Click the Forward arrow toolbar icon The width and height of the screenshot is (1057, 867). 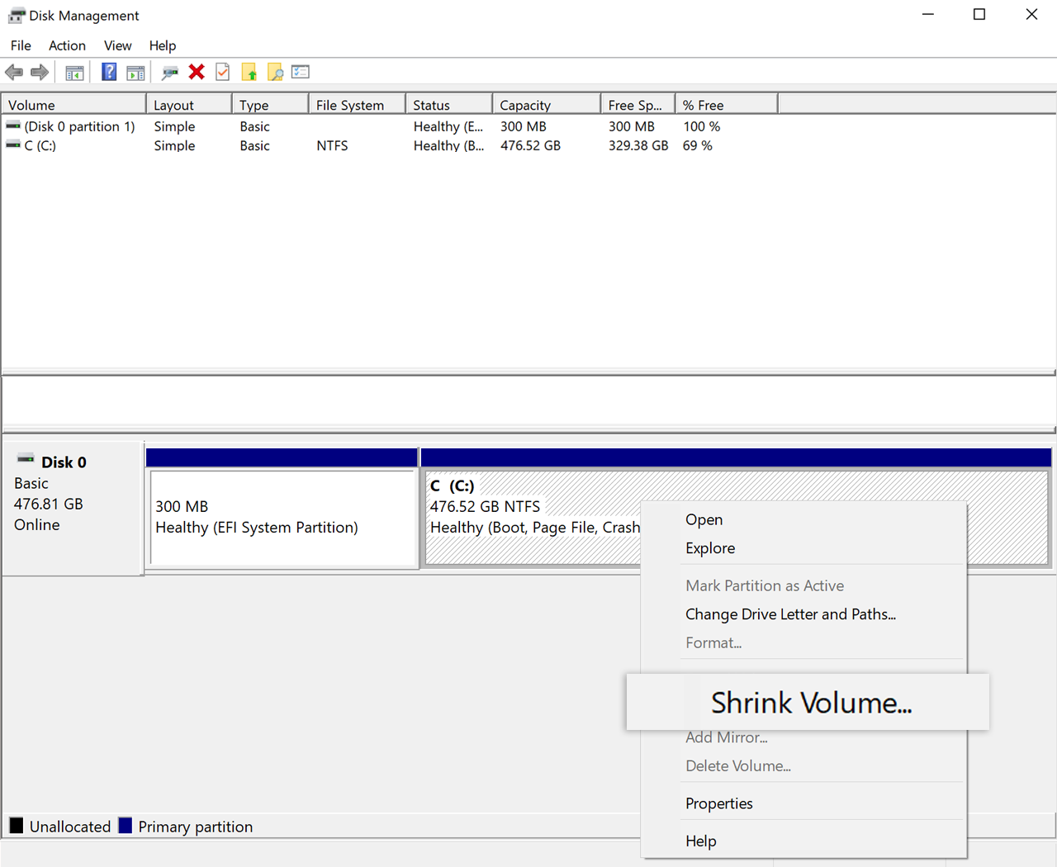(x=40, y=73)
